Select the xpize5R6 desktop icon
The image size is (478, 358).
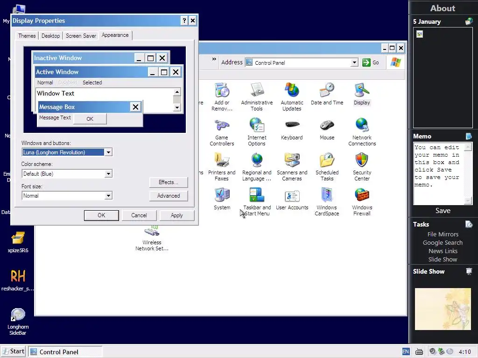tap(18, 242)
